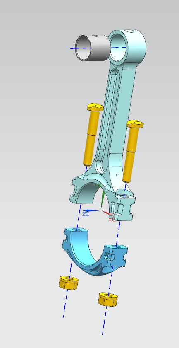Screen dimensions: 179x348
Task: Click the left yellow connecting rod bolt
Action: [92, 135]
